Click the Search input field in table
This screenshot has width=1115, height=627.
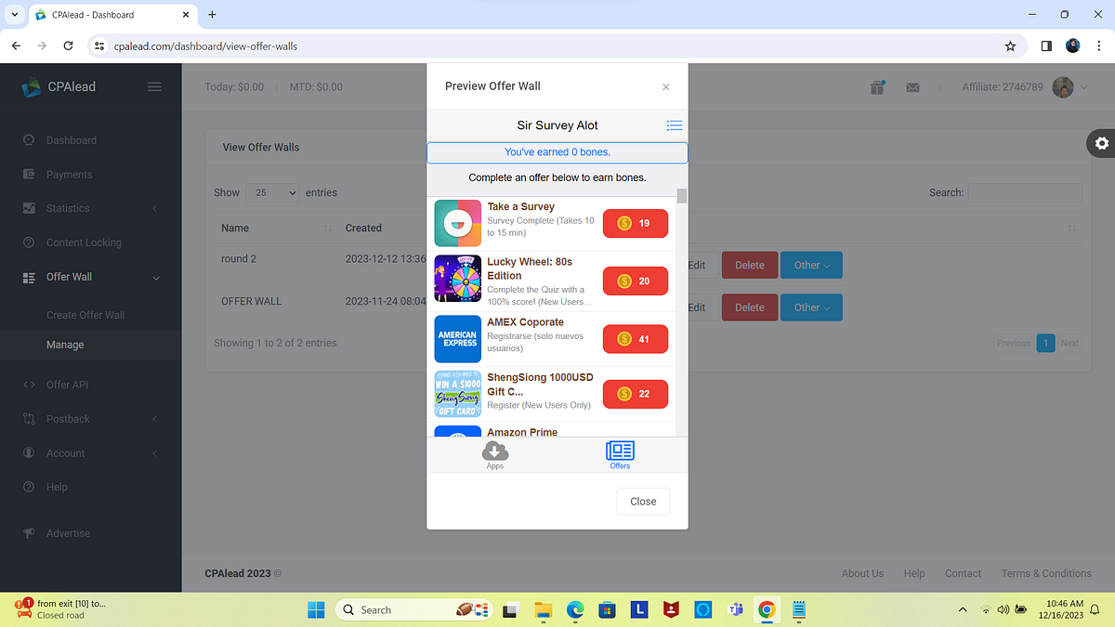pos(1025,193)
